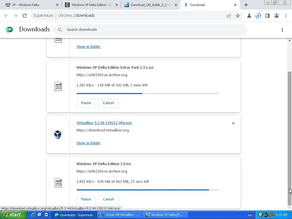The width and height of the screenshot is (292, 219).
Task: Remove VirtualBox download from the list
Action: (233, 123)
